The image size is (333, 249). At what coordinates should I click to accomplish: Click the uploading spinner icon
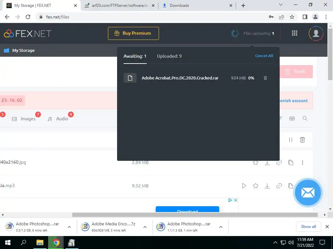[x=235, y=33]
